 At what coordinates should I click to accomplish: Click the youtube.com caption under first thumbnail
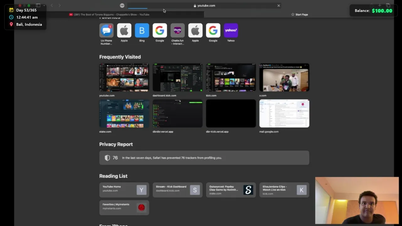[x=107, y=95]
